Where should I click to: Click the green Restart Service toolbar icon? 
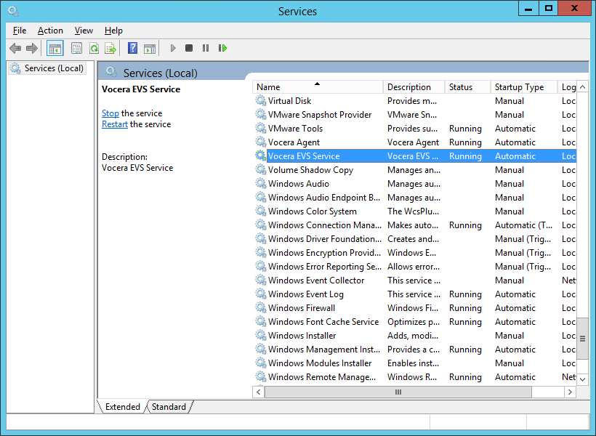222,49
